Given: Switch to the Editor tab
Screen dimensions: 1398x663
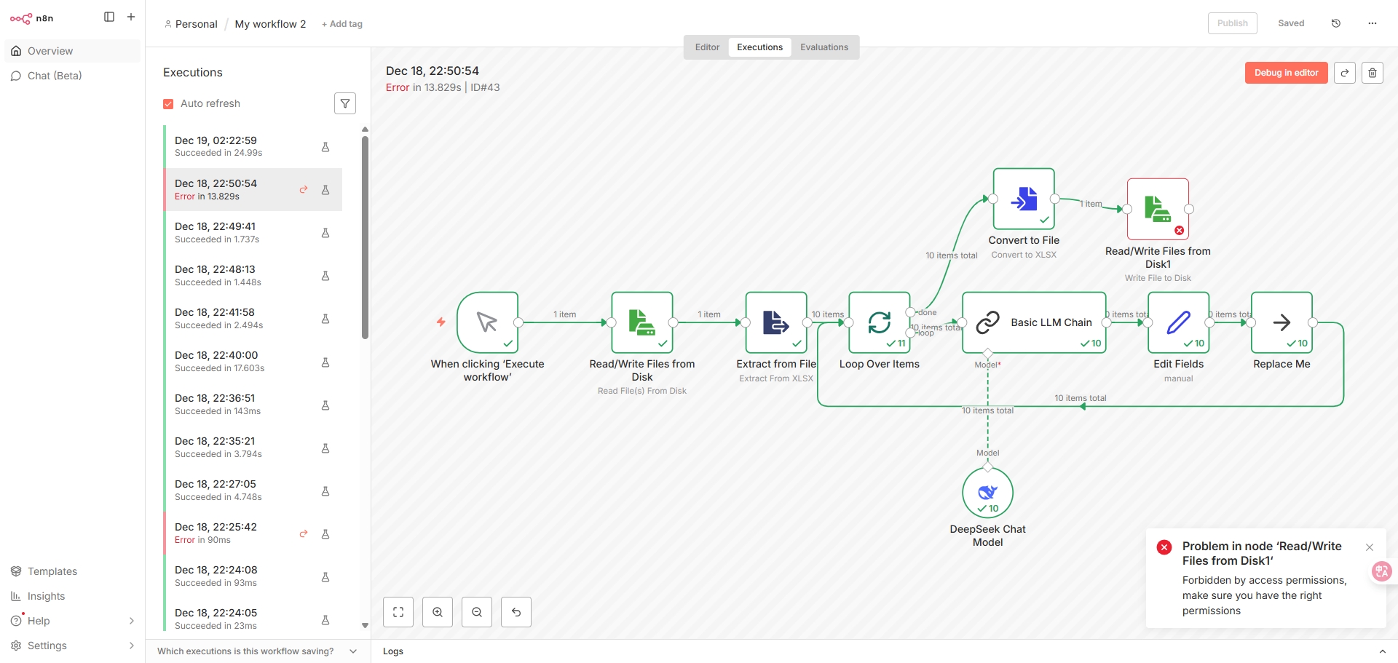Looking at the screenshot, I should (x=707, y=47).
